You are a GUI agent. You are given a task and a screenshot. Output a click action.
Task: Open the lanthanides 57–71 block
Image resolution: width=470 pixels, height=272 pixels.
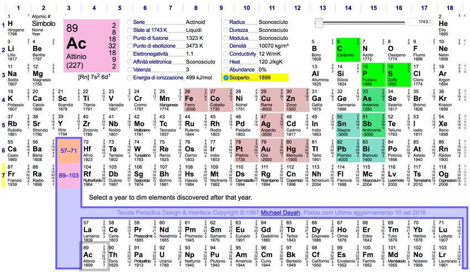pos(69,151)
